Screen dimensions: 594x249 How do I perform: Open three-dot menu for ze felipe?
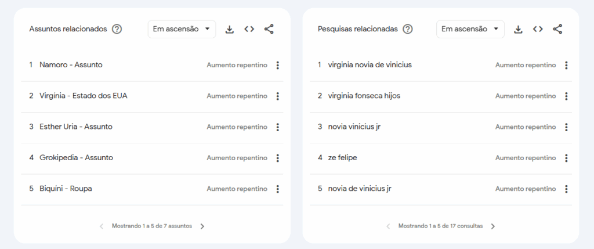coord(566,158)
